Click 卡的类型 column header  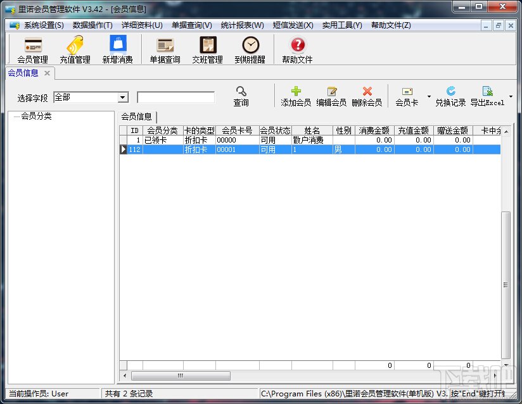click(200, 130)
